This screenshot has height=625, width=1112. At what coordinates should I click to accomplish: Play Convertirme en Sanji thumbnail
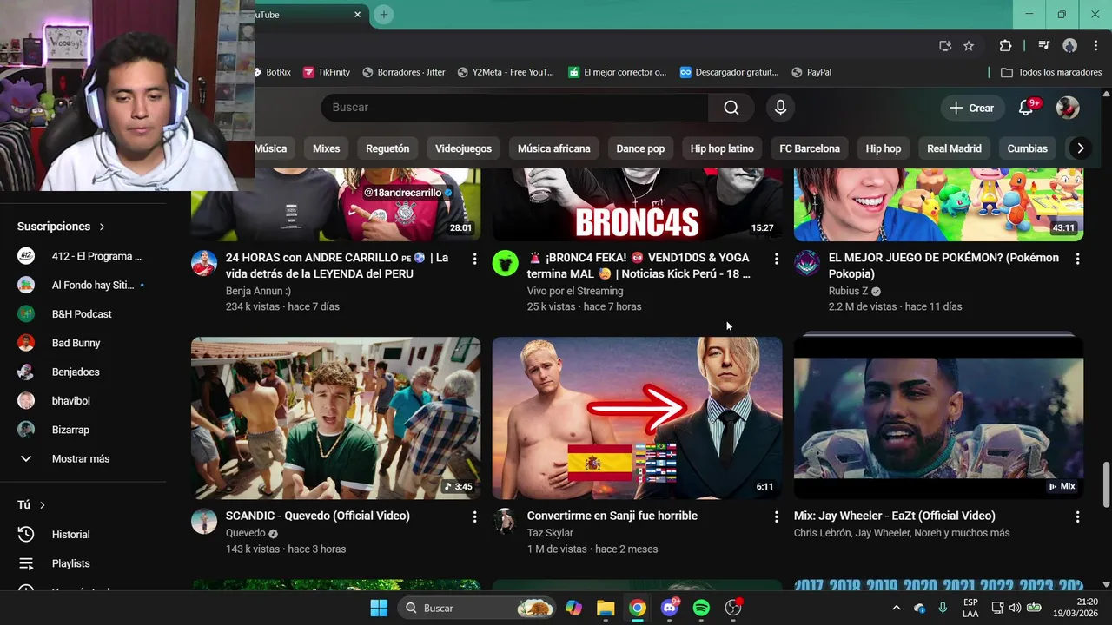[637, 418]
